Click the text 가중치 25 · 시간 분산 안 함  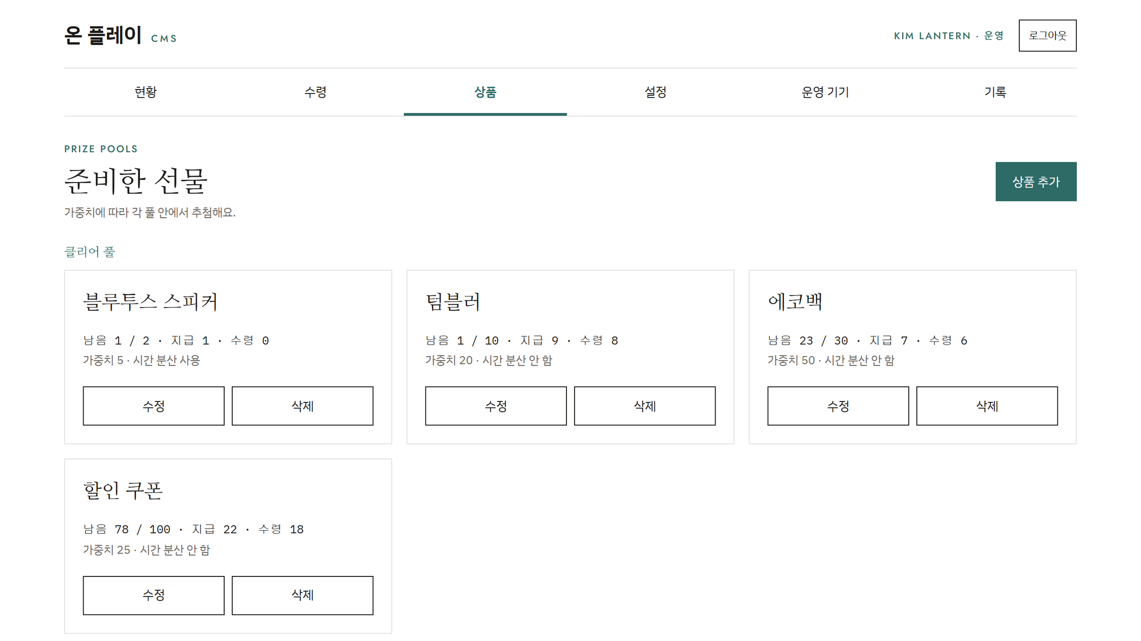point(146,550)
